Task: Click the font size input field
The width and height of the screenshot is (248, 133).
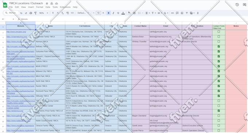Action: pyautogui.click(x=98, y=13)
